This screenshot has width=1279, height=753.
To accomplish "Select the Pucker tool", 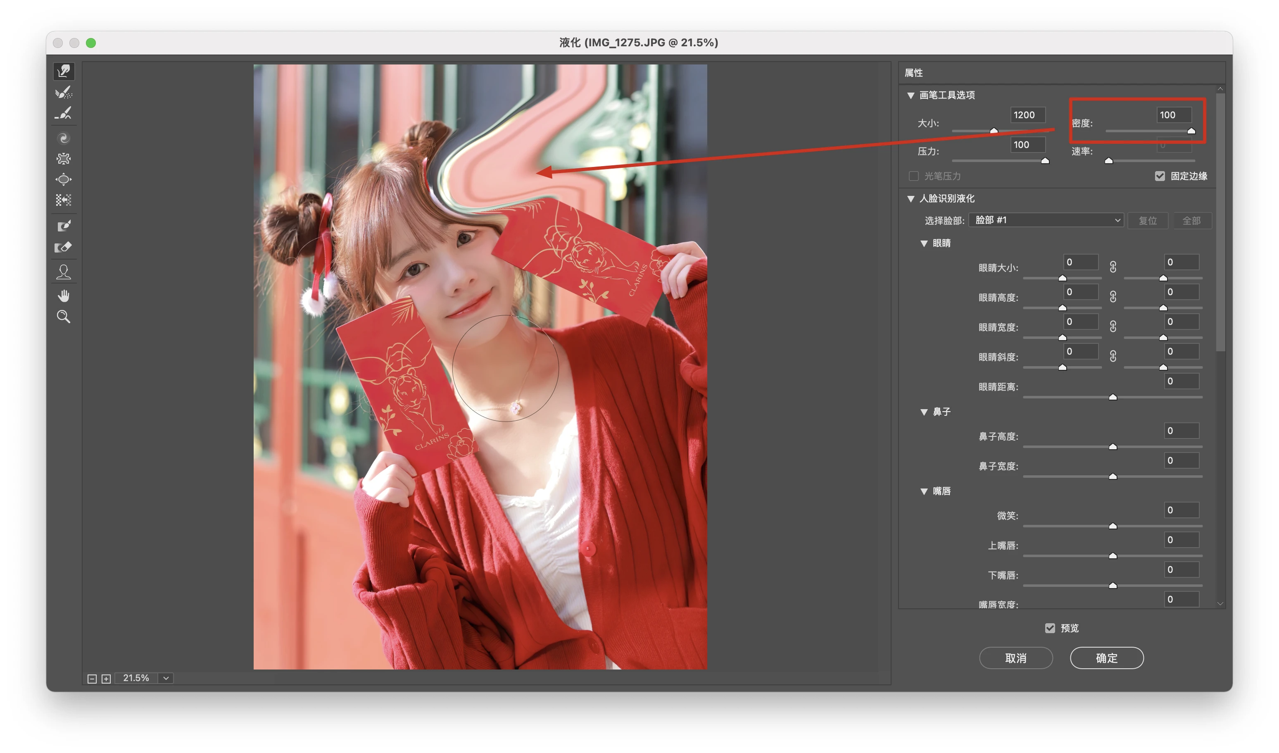I will (x=64, y=159).
